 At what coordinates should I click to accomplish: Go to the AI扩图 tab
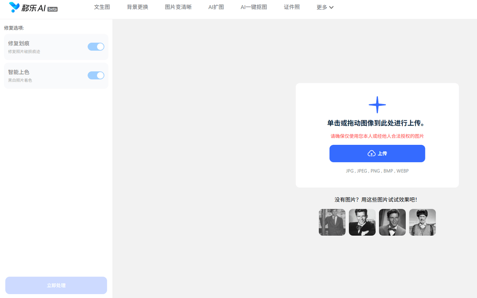[216, 7]
